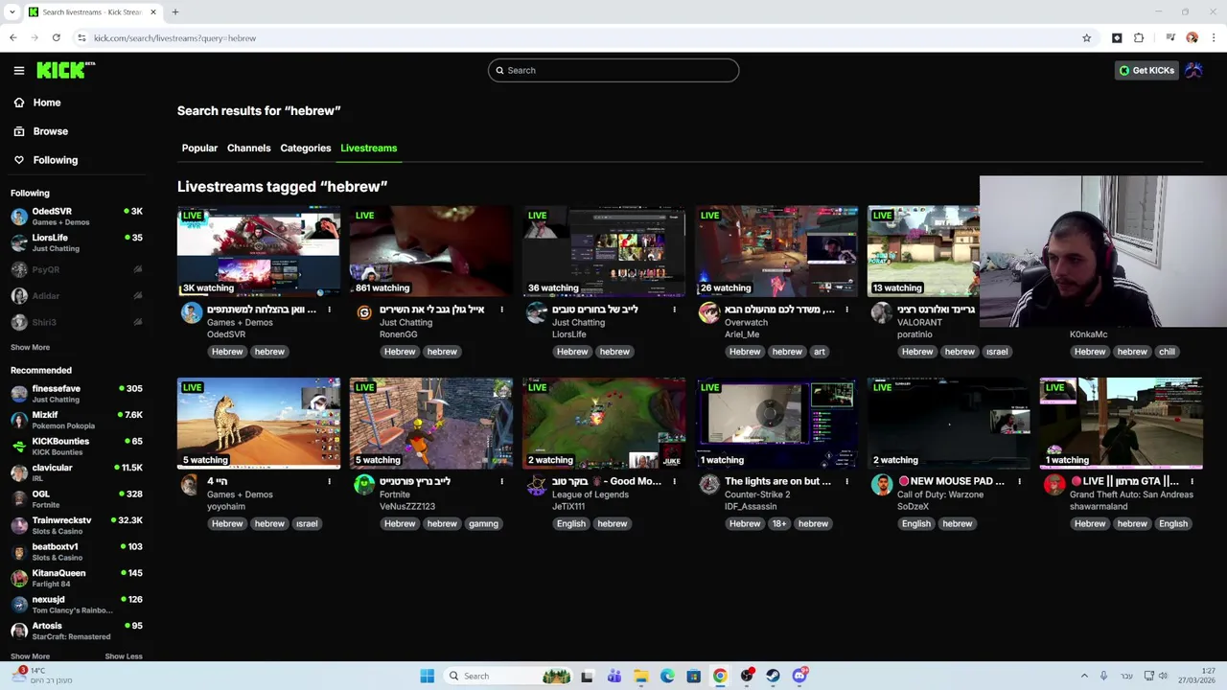The image size is (1227, 690).
Task: Open options menu for RonenGG stream card
Action: [501, 310]
